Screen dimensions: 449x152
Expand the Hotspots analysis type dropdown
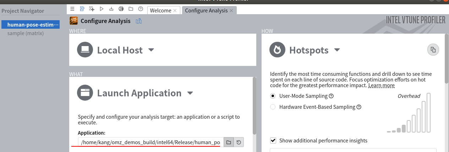coord(337,50)
